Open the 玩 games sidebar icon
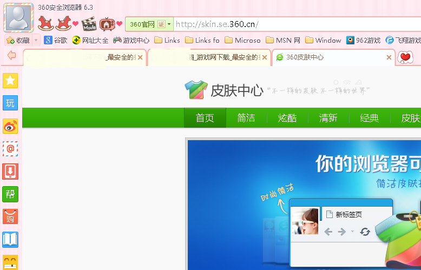Screen dimensions: 421x270 coord(10,103)
